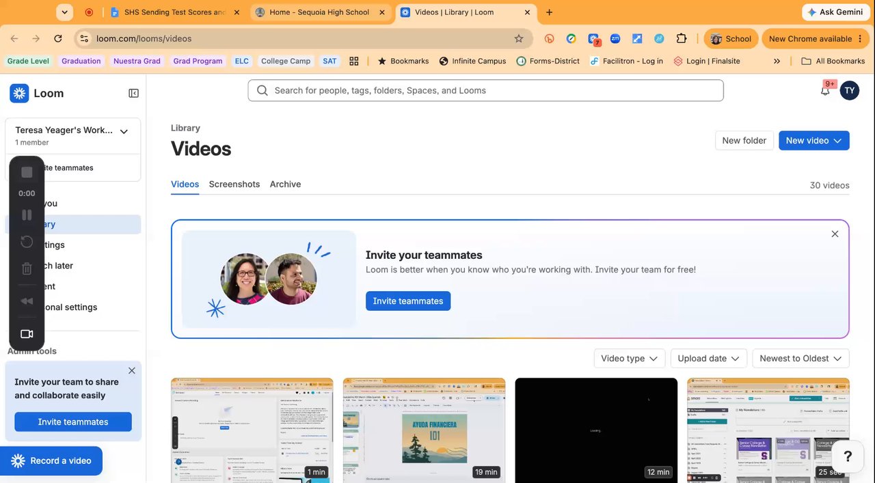The image size is (875, 483).
Task: Open the Extensions puzzle icon
Action: 682,39
